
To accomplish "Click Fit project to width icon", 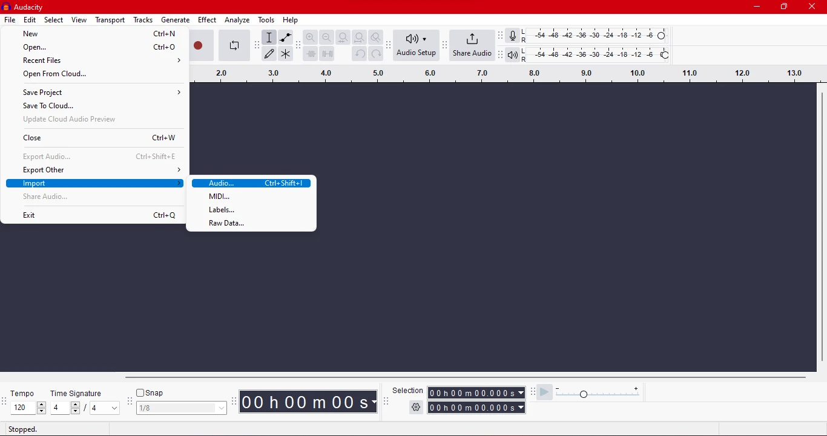I will click(x=360, y=37).
